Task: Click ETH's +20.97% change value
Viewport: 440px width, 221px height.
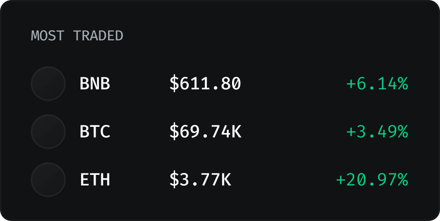Action: point(372,180)
